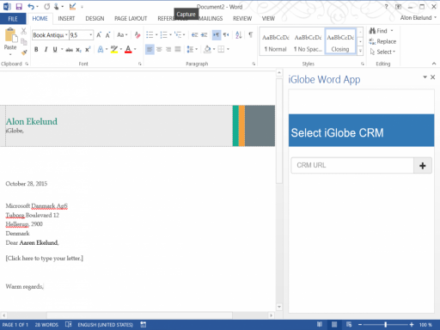Switch to the DESIGN tab

point(95,19)
